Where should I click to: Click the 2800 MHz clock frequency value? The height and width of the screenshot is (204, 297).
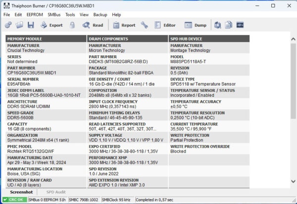click(112, 106)
